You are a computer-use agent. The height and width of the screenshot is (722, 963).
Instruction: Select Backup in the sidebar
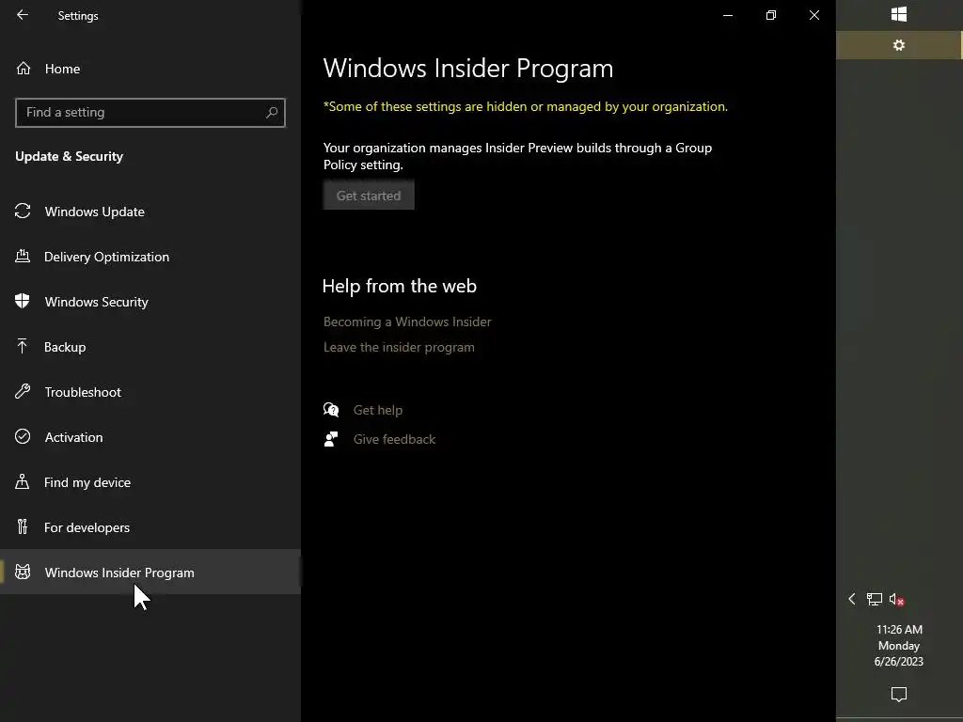point(150,347)
